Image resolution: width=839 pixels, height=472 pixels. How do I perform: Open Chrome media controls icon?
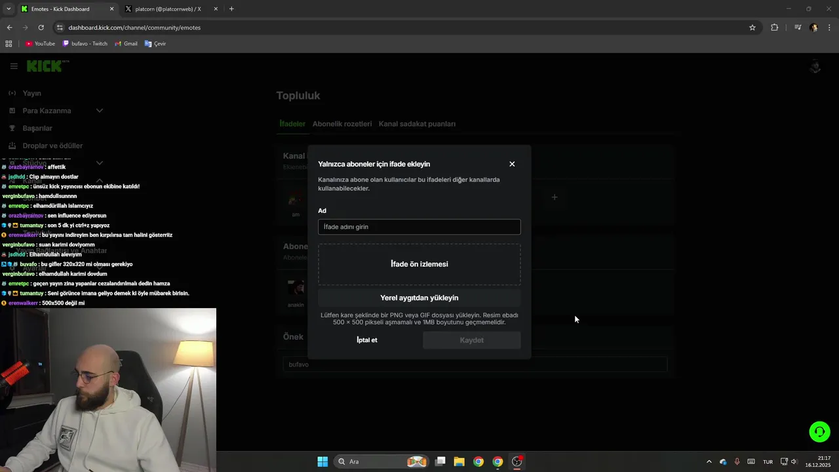click(x=798, y=28)
